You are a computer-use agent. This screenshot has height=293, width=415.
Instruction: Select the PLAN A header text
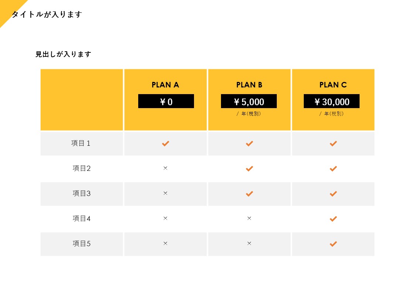click(x=166, y=85)
